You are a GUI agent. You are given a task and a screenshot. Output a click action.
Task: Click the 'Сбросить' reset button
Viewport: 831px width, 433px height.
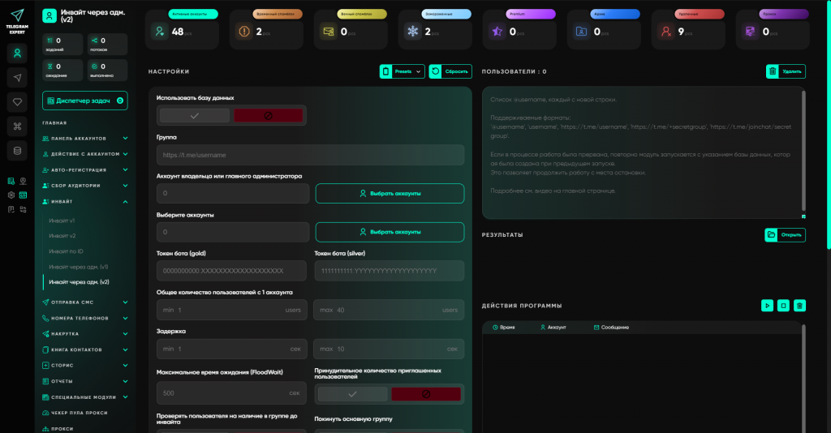click(450, 71)
